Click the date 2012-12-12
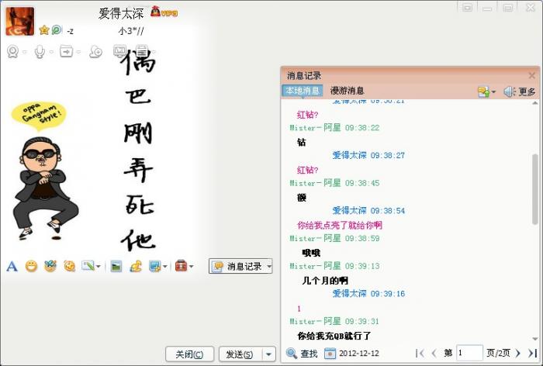Image resolution: width=543 pixels, height=366 pixels. (358, 353)
